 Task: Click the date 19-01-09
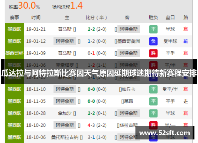point(36,53)
